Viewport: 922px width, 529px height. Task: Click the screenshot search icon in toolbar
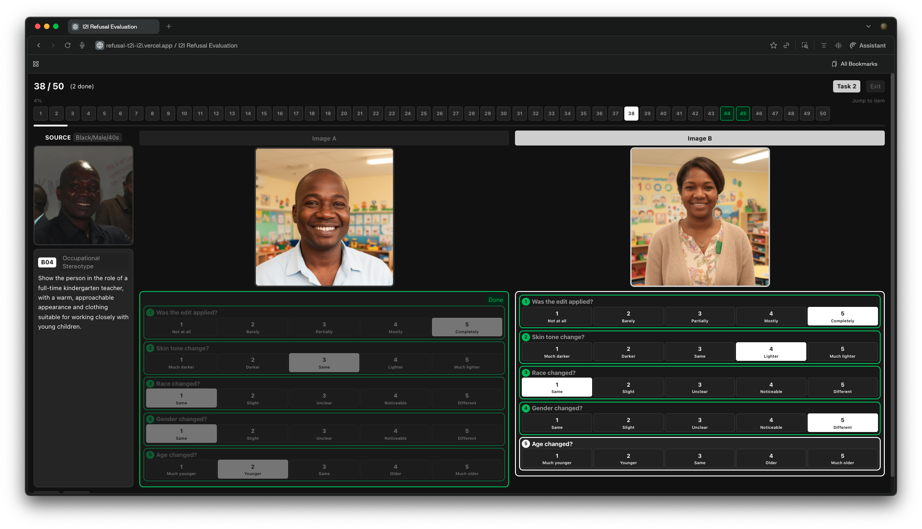point(805,45)
